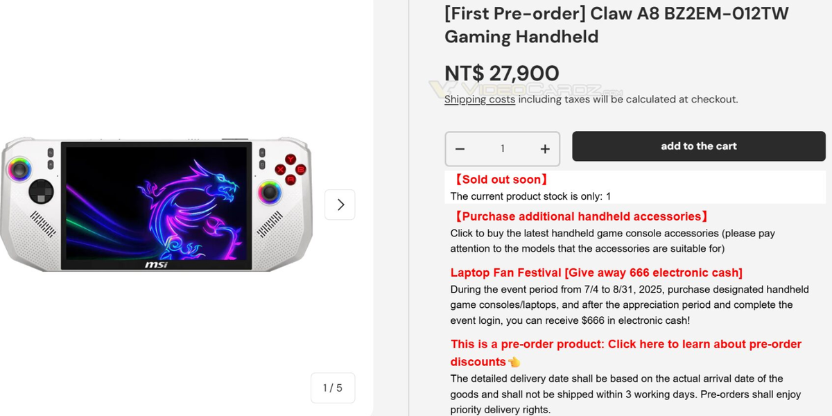The width and height of the screenshot is (832, 416).
Task: Click the NT$ 27,900 price
Action: point(502,73)
